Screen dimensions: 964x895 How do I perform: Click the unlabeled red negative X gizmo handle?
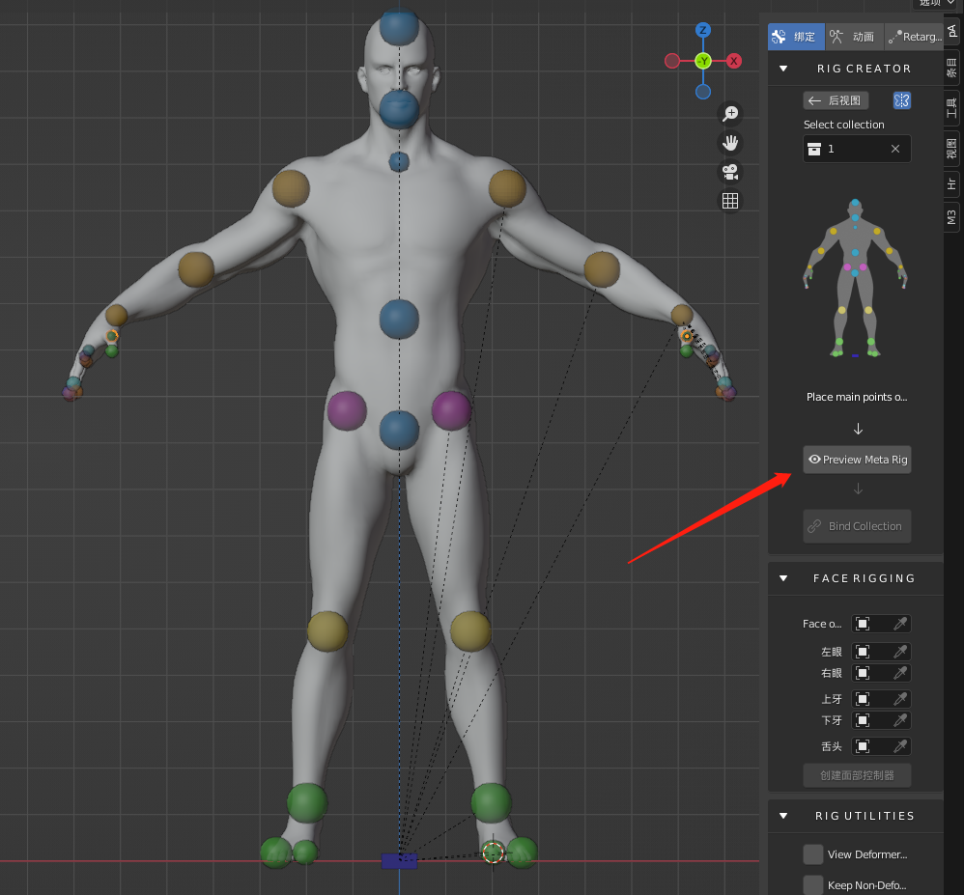(x=672, y=61)
